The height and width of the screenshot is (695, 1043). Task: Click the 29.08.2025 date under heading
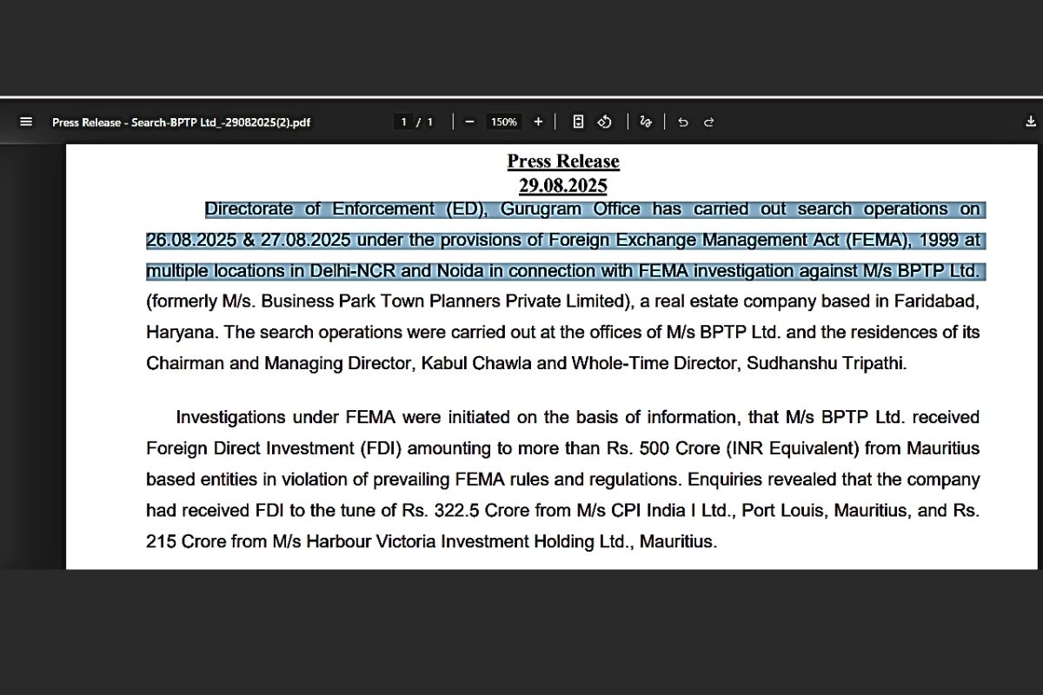point(563,185)
